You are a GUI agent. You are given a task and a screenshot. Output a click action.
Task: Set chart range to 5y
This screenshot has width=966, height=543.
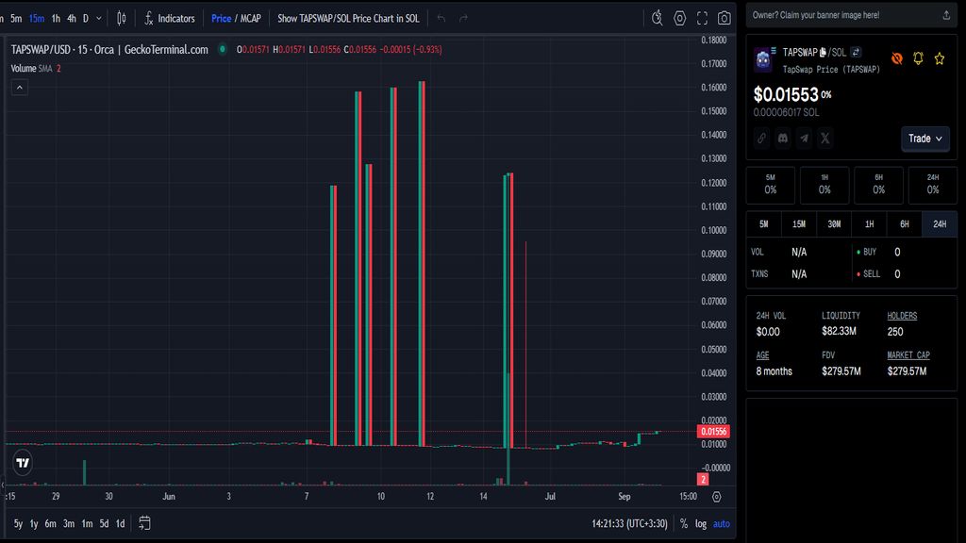click(18, 524)
